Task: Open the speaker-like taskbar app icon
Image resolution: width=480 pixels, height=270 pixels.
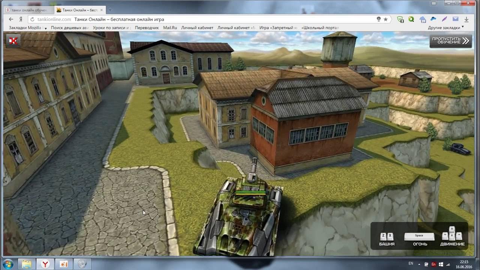Action: (82, 264)
